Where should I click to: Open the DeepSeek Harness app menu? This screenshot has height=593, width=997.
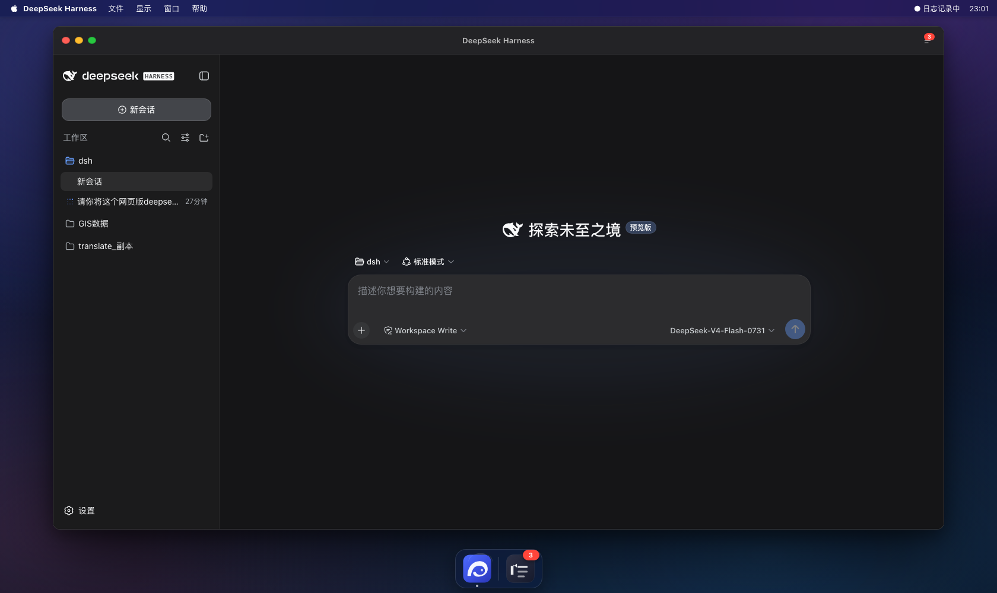coord(60,8)
